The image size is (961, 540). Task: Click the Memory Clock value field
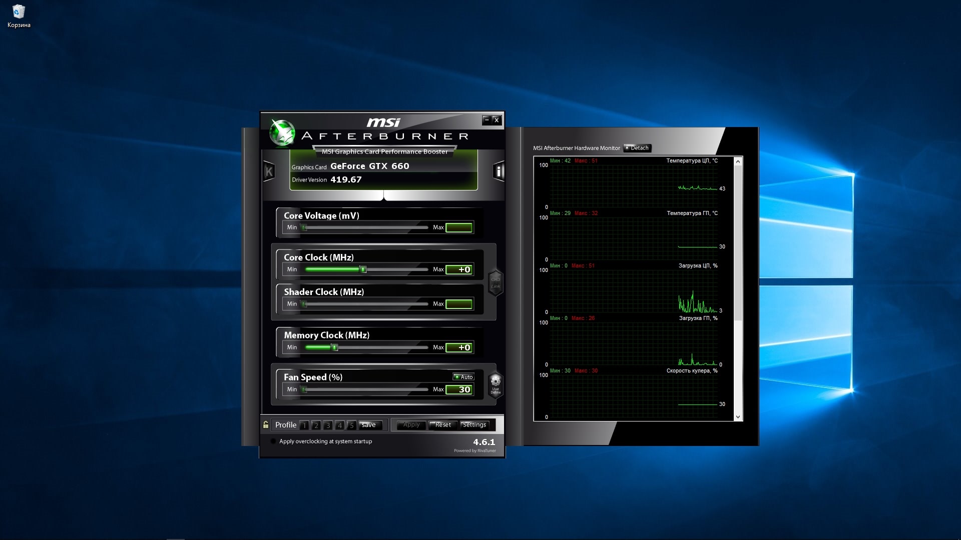tap(459, 347)
